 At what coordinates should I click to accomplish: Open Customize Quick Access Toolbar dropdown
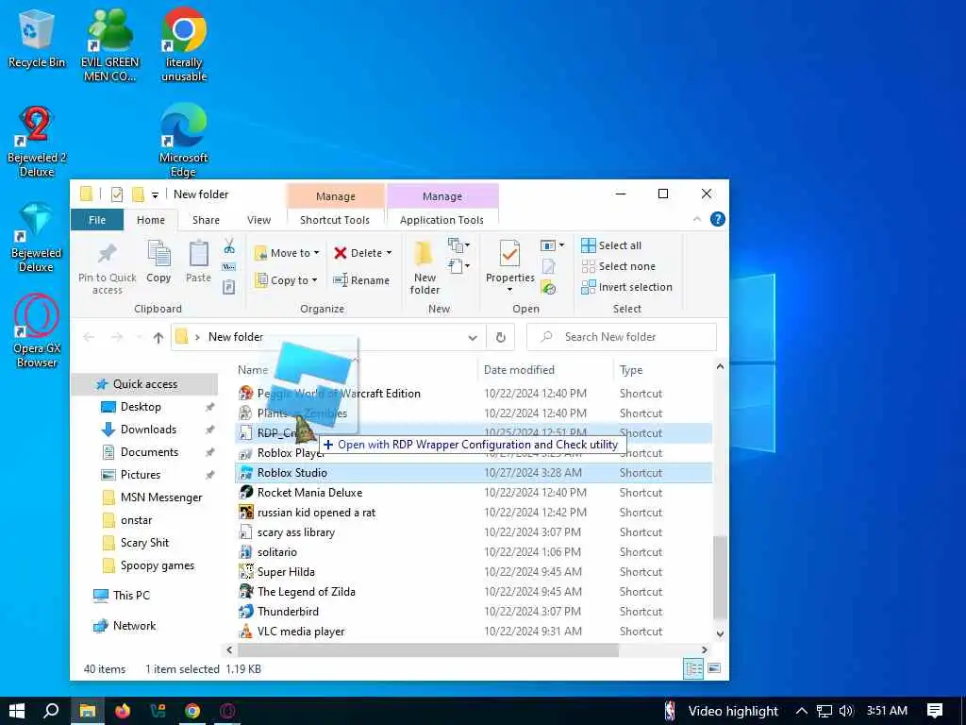(156, 195)
